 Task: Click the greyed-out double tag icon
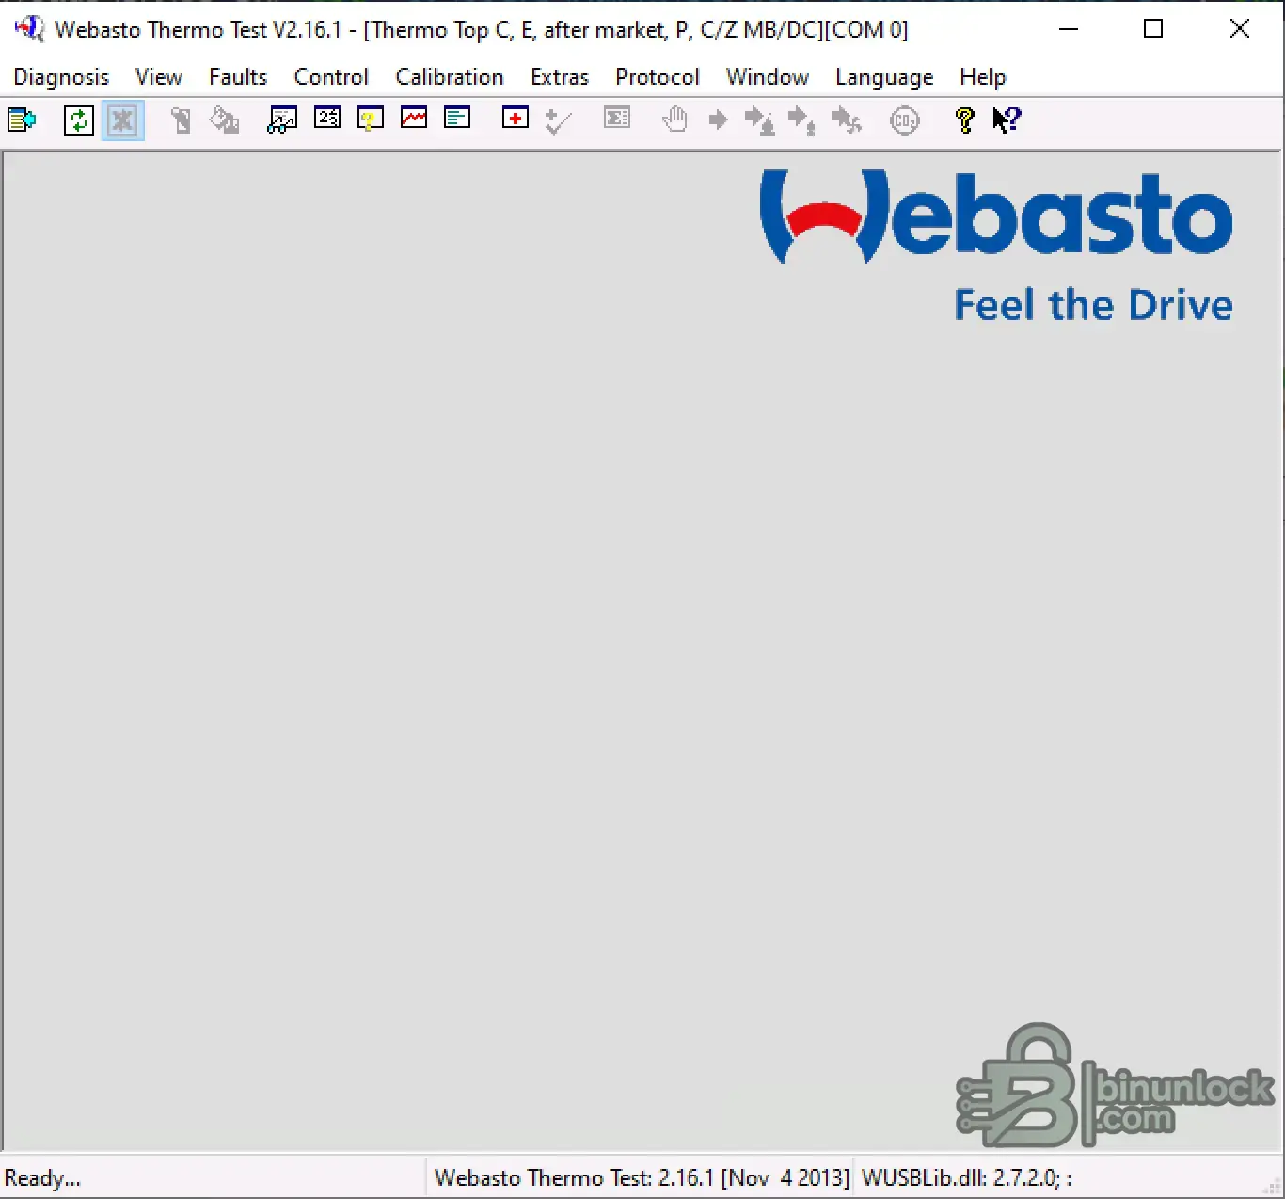pyautogui.click(x=224, y=120)
